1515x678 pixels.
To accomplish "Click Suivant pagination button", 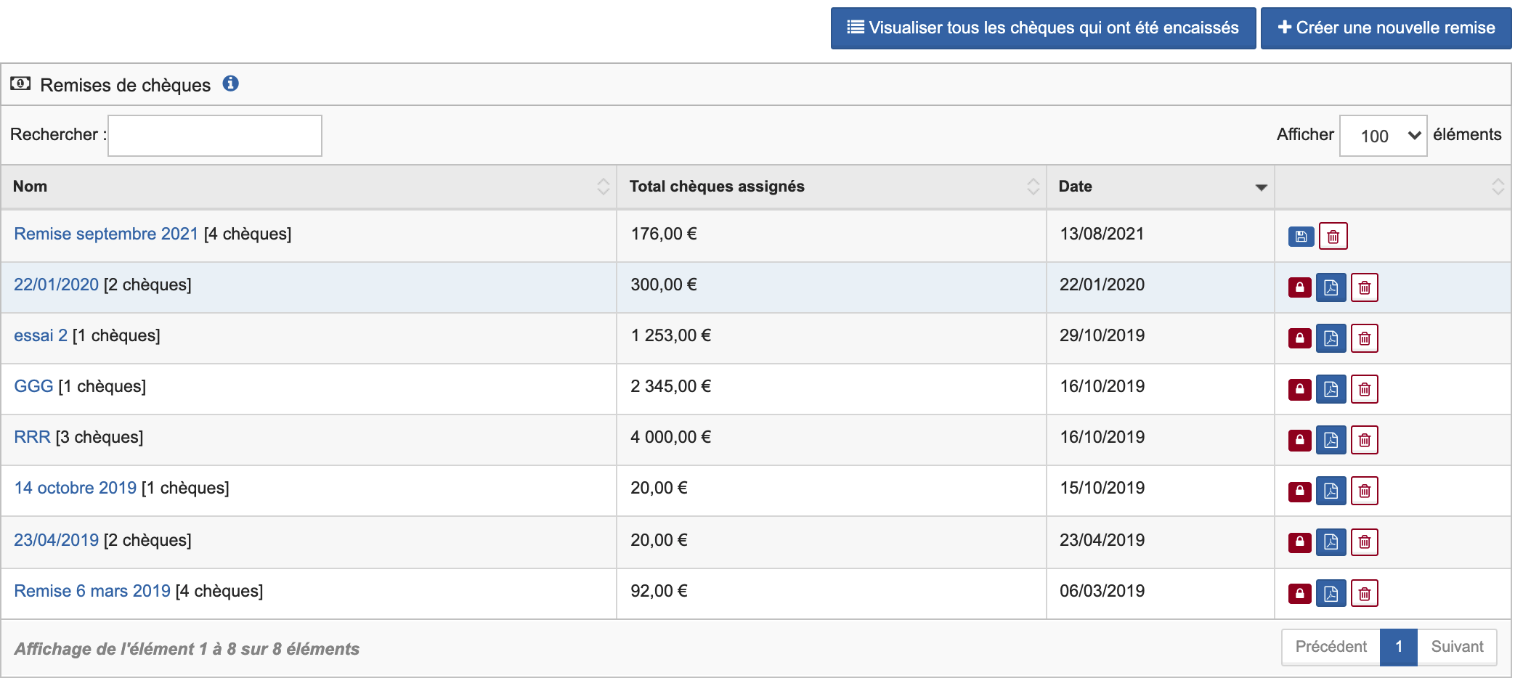I will [x=1456, y=647].
